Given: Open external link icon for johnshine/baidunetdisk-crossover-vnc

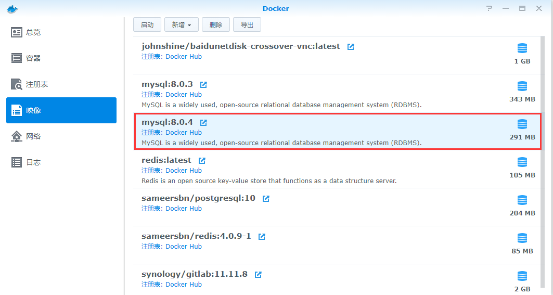Looking at the screenshot, I should coord(351,46).
